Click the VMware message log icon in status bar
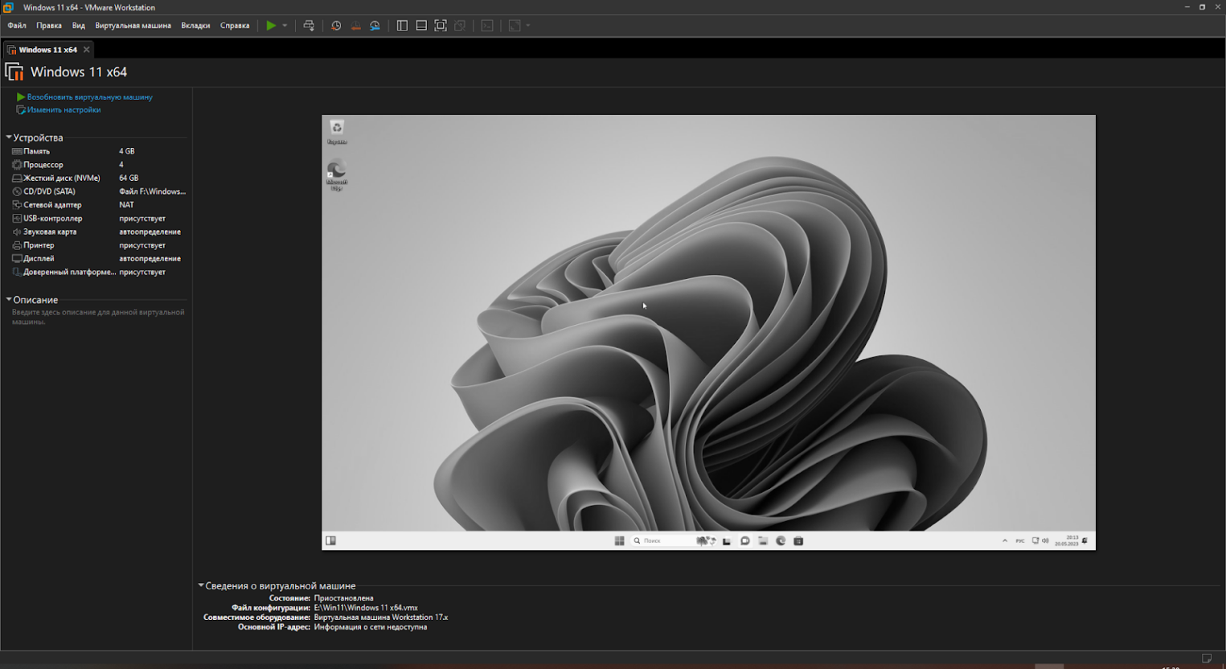The height and width of the screenshot is (669, 1226). pos(1207,659)
